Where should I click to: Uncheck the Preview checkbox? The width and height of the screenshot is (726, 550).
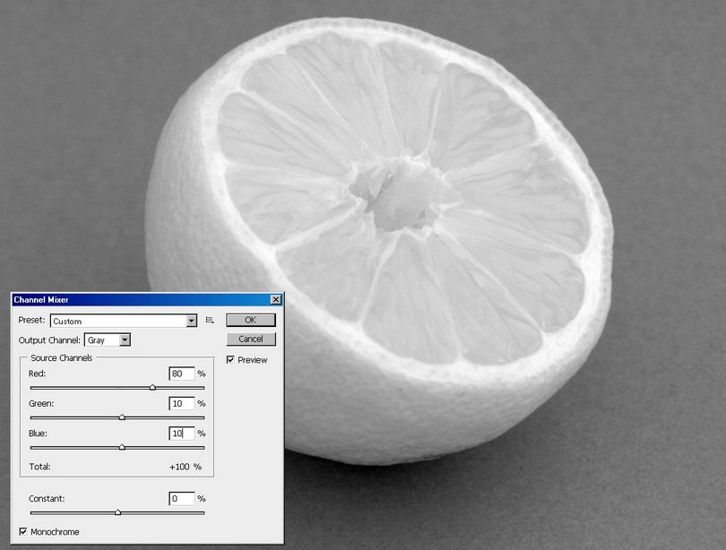(231, 360)
